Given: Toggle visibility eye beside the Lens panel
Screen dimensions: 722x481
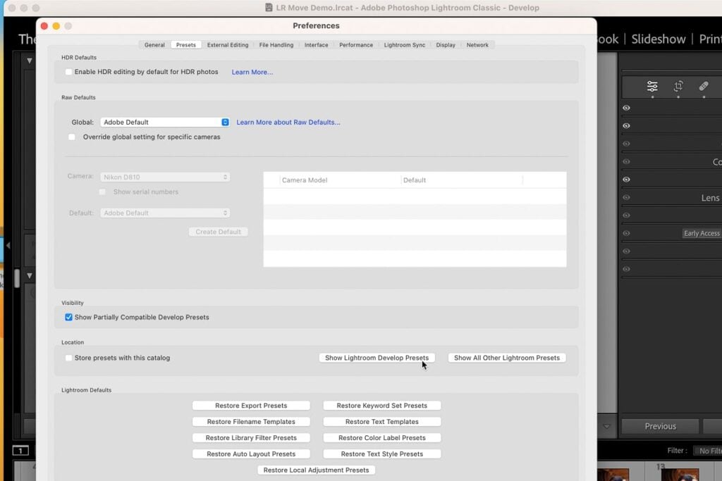Looking at the screenshot, I should pyautogui.click(x=627, y=198).
